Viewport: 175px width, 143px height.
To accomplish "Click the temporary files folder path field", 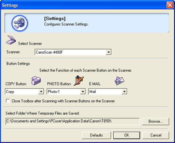I will 73,121.
